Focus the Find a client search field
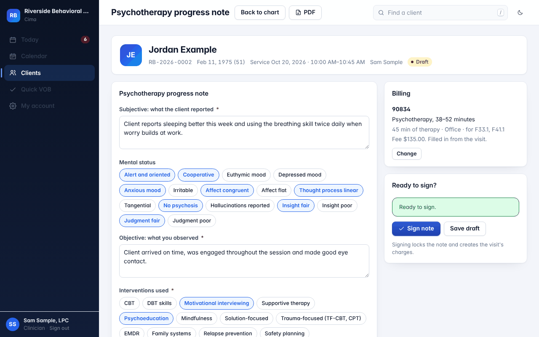The image size is (539, 337). pyautogui.click(x=440, y=13)
